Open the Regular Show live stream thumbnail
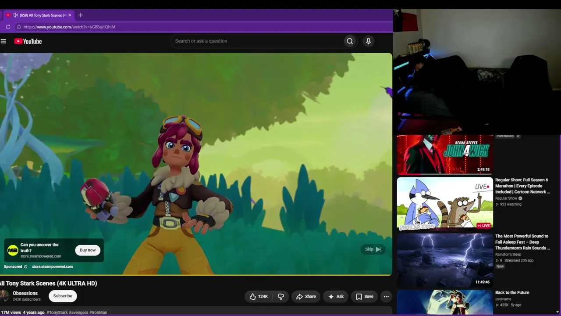 click(445, 203)
